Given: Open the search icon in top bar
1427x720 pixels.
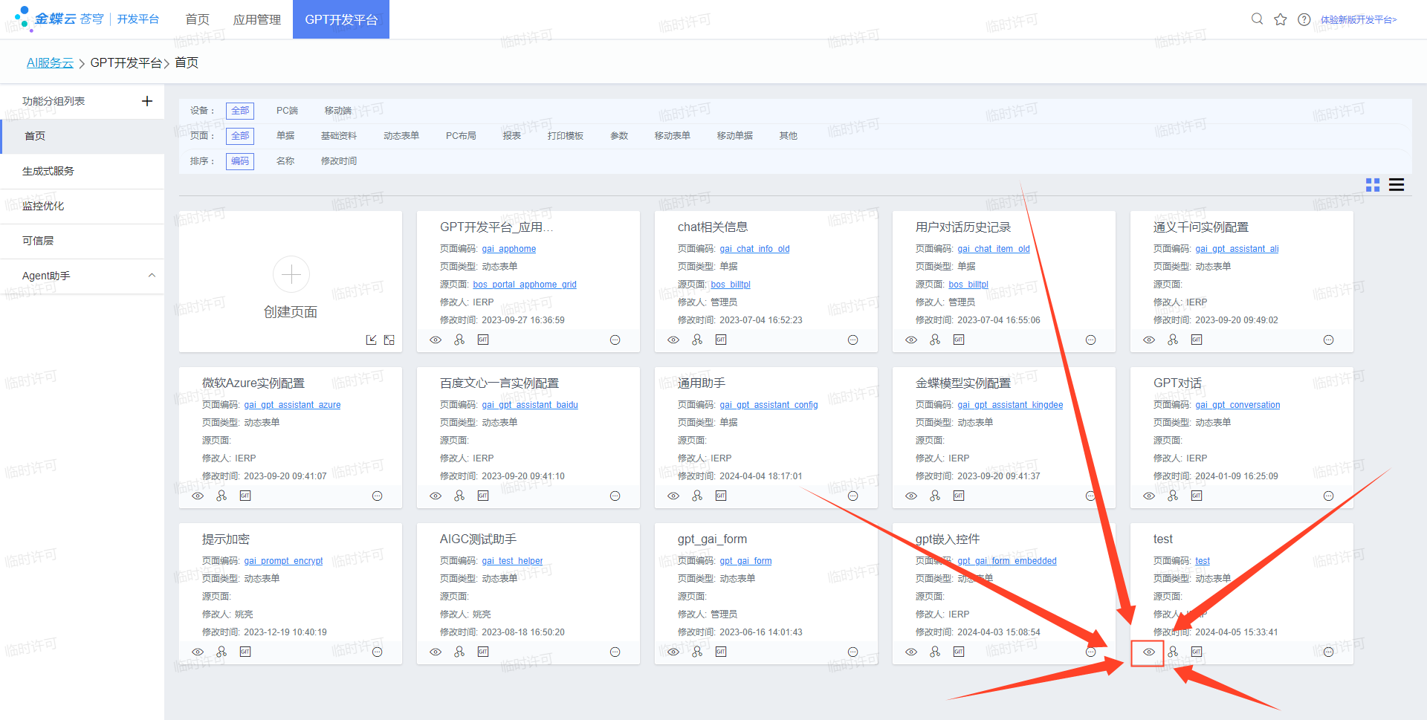Looking at the screenshot, I should click(x=1257, y=19).
